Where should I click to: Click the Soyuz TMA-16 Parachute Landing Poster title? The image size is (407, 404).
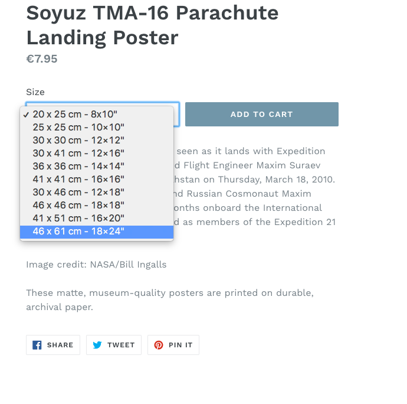coord(152,25)
